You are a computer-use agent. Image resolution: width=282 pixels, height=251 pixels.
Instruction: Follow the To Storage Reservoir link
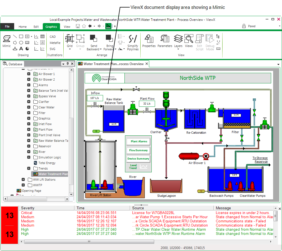260,160
